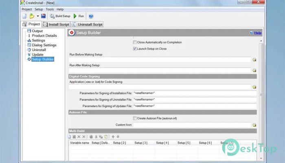The width and height of the screenshot is (285, 163).
Task: Select Setup Builder in the tree
Action: [43, 59]
